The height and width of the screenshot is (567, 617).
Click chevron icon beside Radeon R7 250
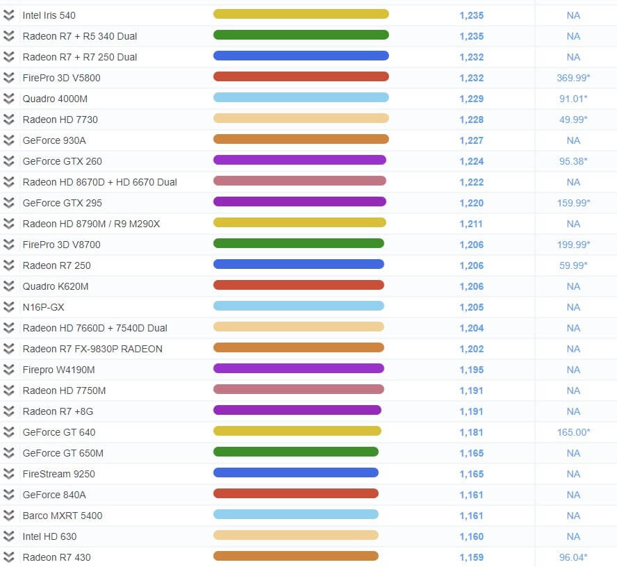pos(8,265)
